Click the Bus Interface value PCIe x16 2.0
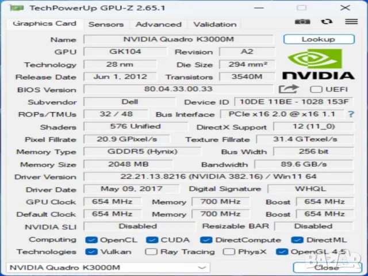This screenshot has height=276, width=368. (282, 114)
